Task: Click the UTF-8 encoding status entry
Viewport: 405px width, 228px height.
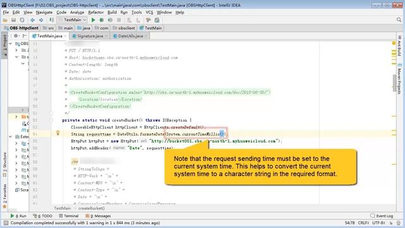Action: coord(379,223)
